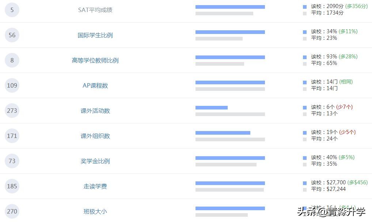Open the 国际学生比例 category page

pyautogui.click(x=95, y=35)
